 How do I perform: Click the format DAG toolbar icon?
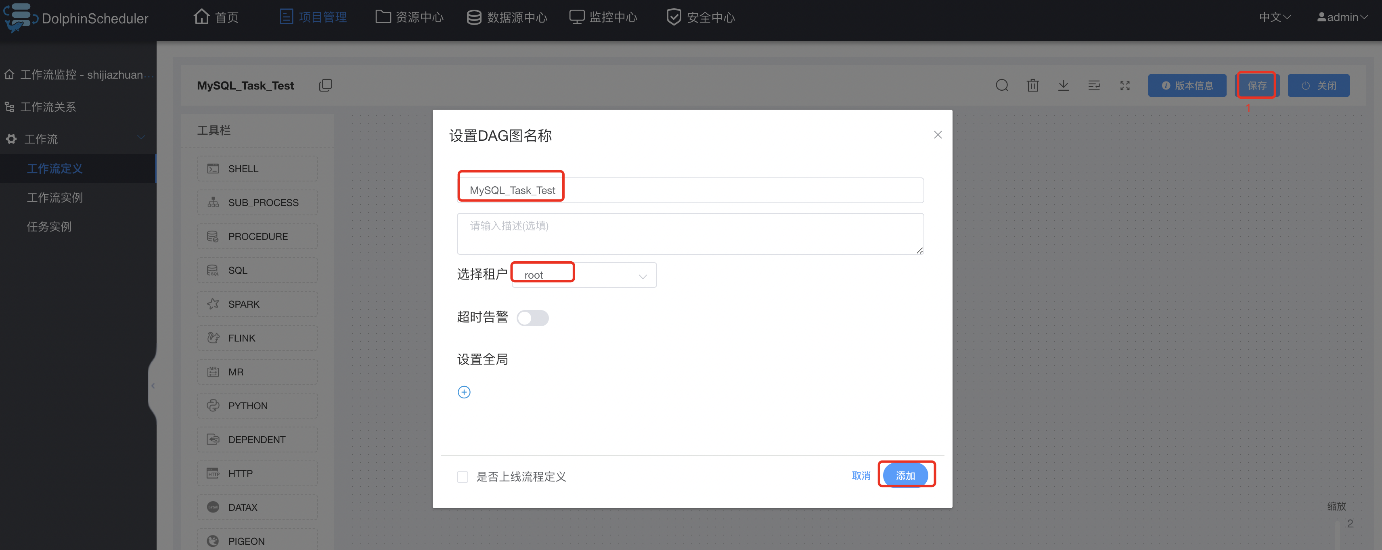point(1093,85)
